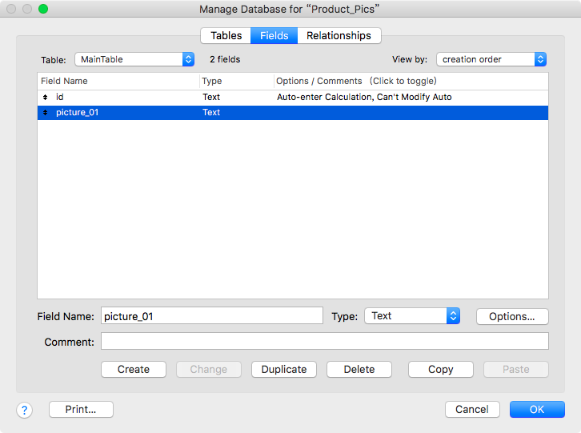Click reorder handle icon for id field
The height and width of the screenshot is (433, 581).
pyautogui.click(x=45, y=97)
